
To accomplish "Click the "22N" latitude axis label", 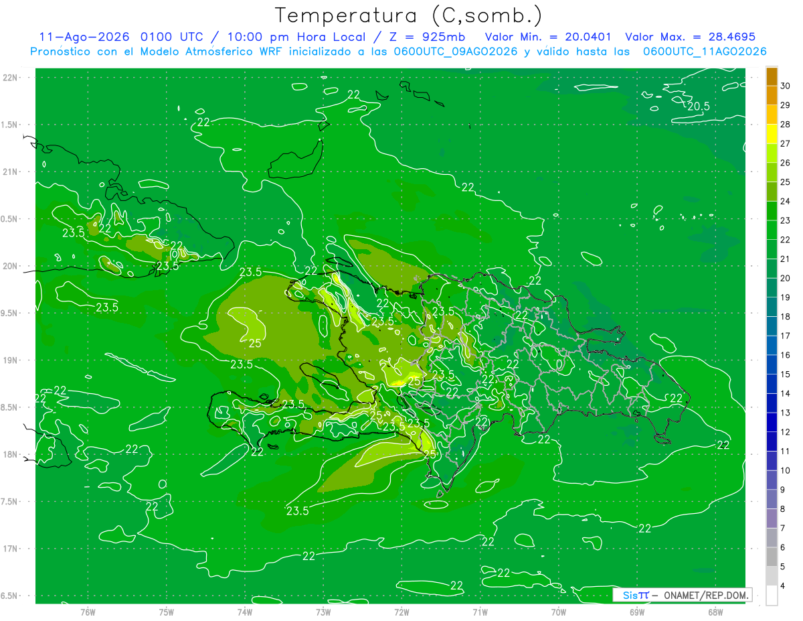I will click(11, 78).
